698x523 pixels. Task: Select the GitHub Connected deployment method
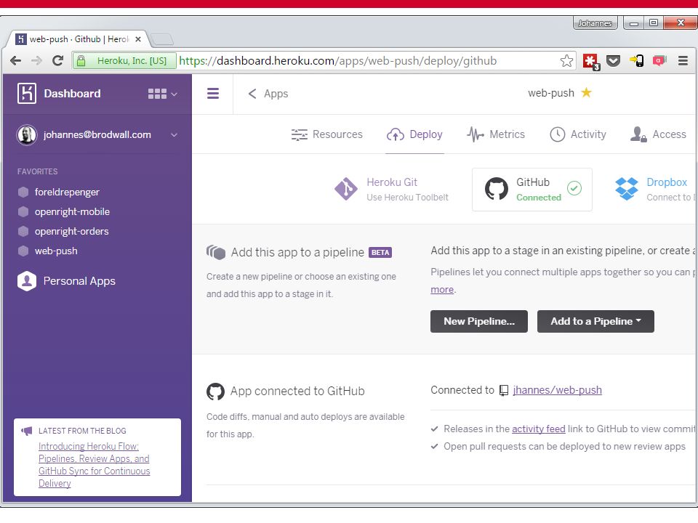pos(532,190)
